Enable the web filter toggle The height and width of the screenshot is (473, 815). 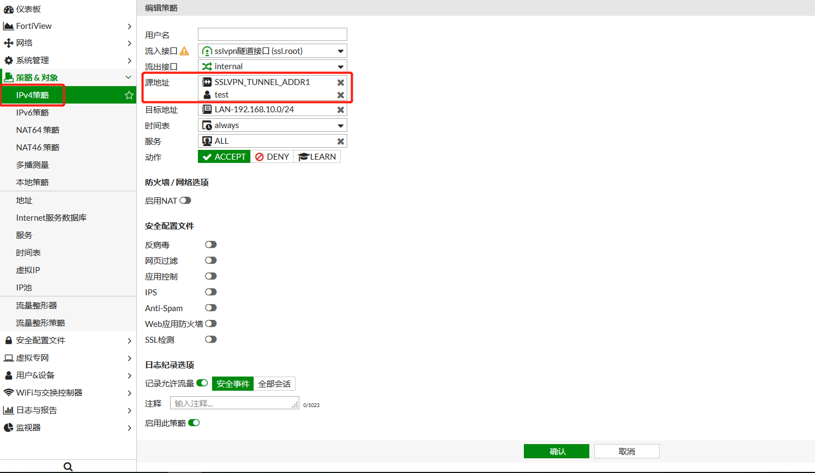pos(211,260)
